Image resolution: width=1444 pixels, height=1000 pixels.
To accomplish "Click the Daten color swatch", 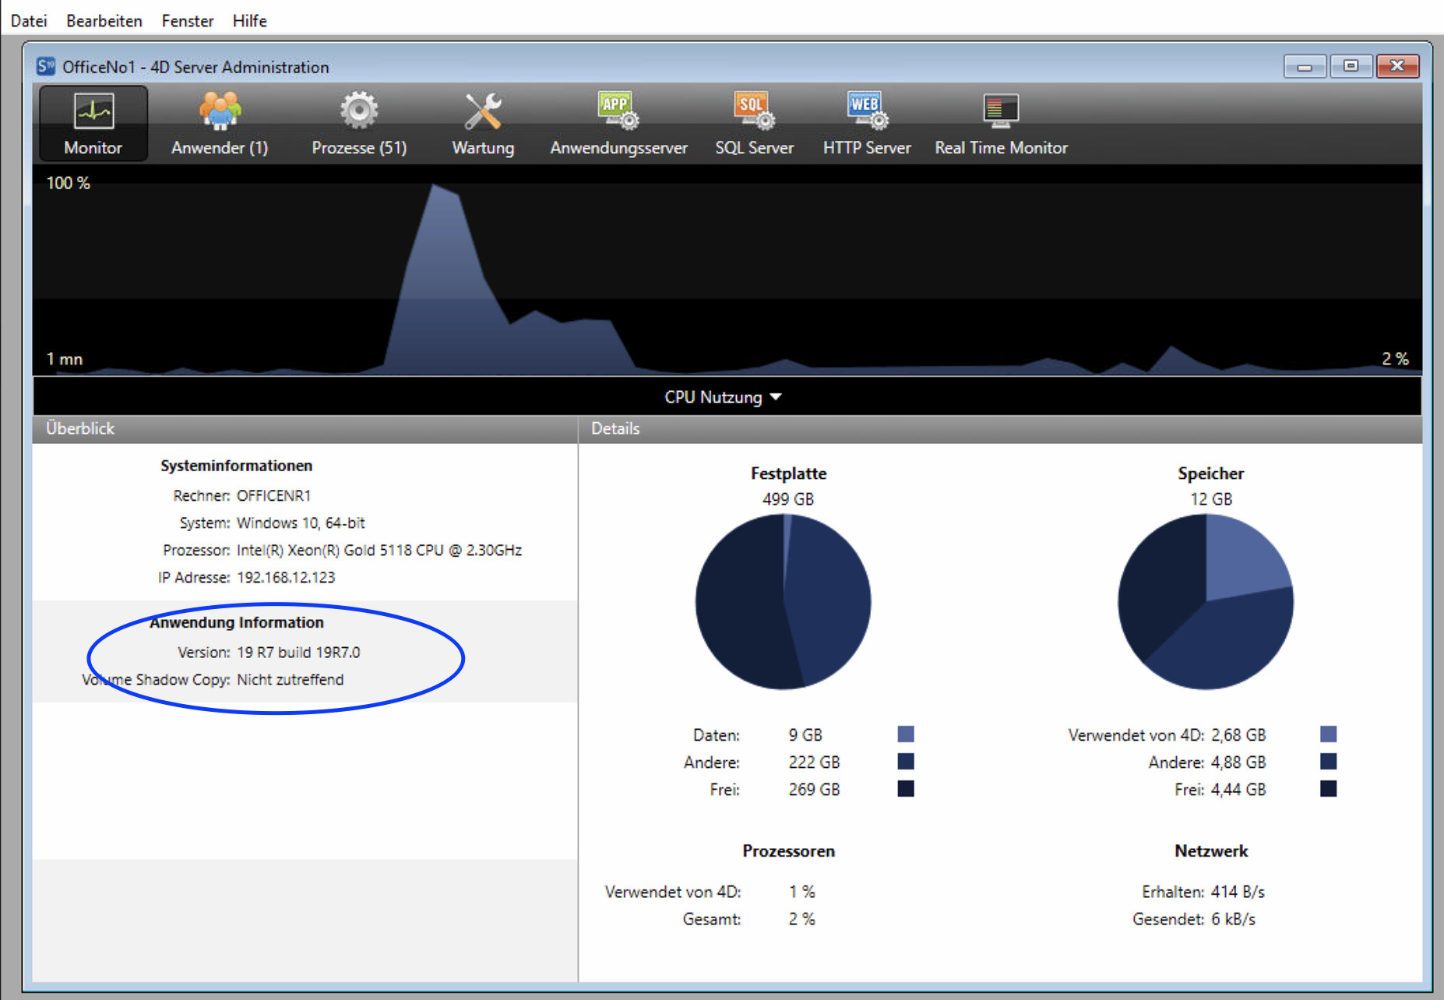I will [906, 734].
